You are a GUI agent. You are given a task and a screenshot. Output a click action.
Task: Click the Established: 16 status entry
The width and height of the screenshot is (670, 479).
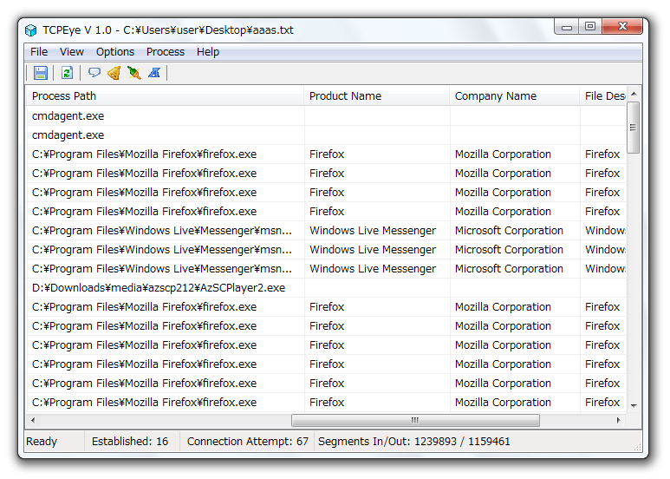tap(130, 442)
